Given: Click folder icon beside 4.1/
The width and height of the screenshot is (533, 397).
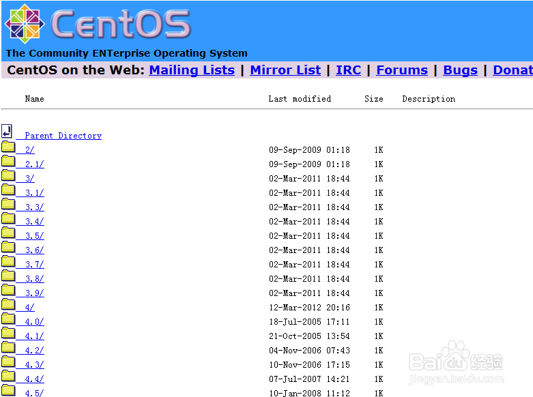Looking at the screenshot, I should coord(8,332).
